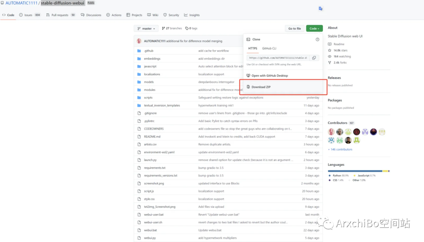Image resolution: width=424 pixels, height=242 pixels.
Task: Click the stars star icon
Action: pyautogui.click(x=330, y=50)
